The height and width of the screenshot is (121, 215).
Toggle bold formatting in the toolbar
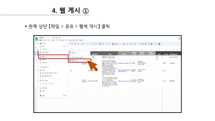tap(100, 44)
